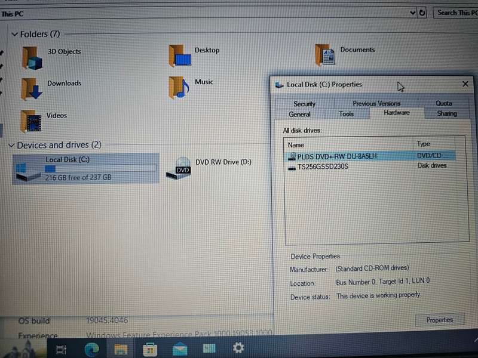This screenshot has width=478, height=358.
Task: Click 'Bus Number 0, Target Id 1, LUN 0'
Action: point(383,281)
